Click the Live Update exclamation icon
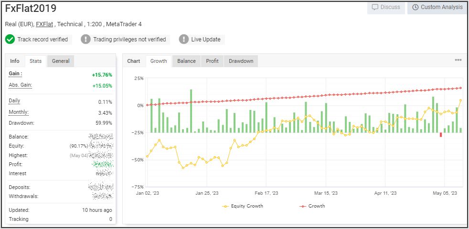 click(x=184, y=40)
